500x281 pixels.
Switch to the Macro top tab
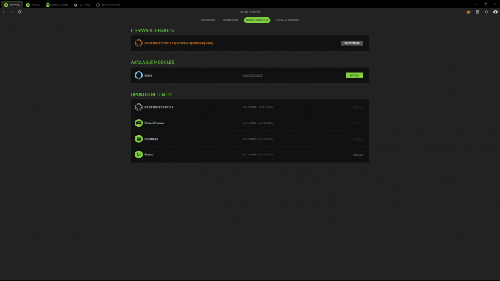(33, 4)
